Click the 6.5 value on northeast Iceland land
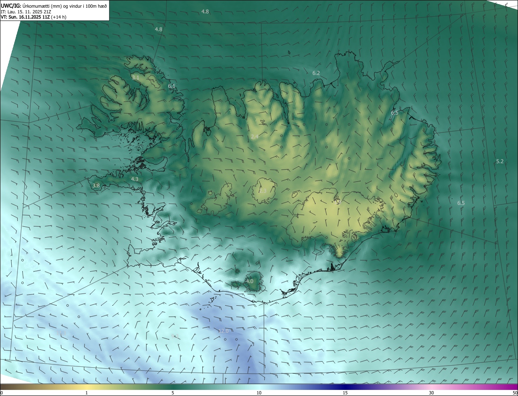This screenshot has width=518, height=396. tap(395, 113)
